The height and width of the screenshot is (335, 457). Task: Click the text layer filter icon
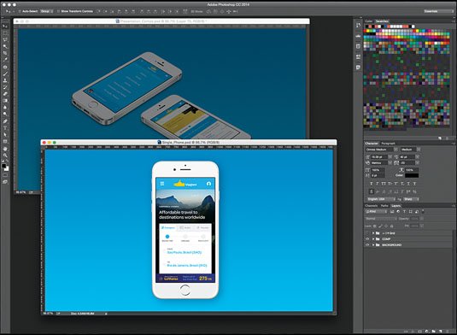click(404, 211)
